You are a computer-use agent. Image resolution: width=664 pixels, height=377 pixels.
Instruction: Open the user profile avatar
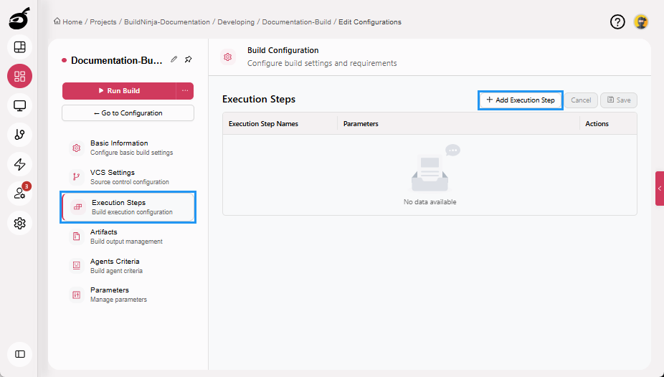(x=641, y=22)
